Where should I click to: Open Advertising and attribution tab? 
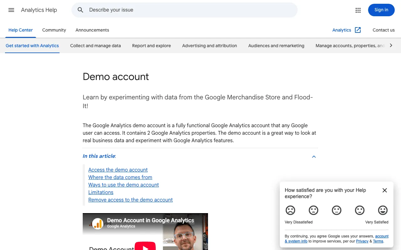coord(210,46)
